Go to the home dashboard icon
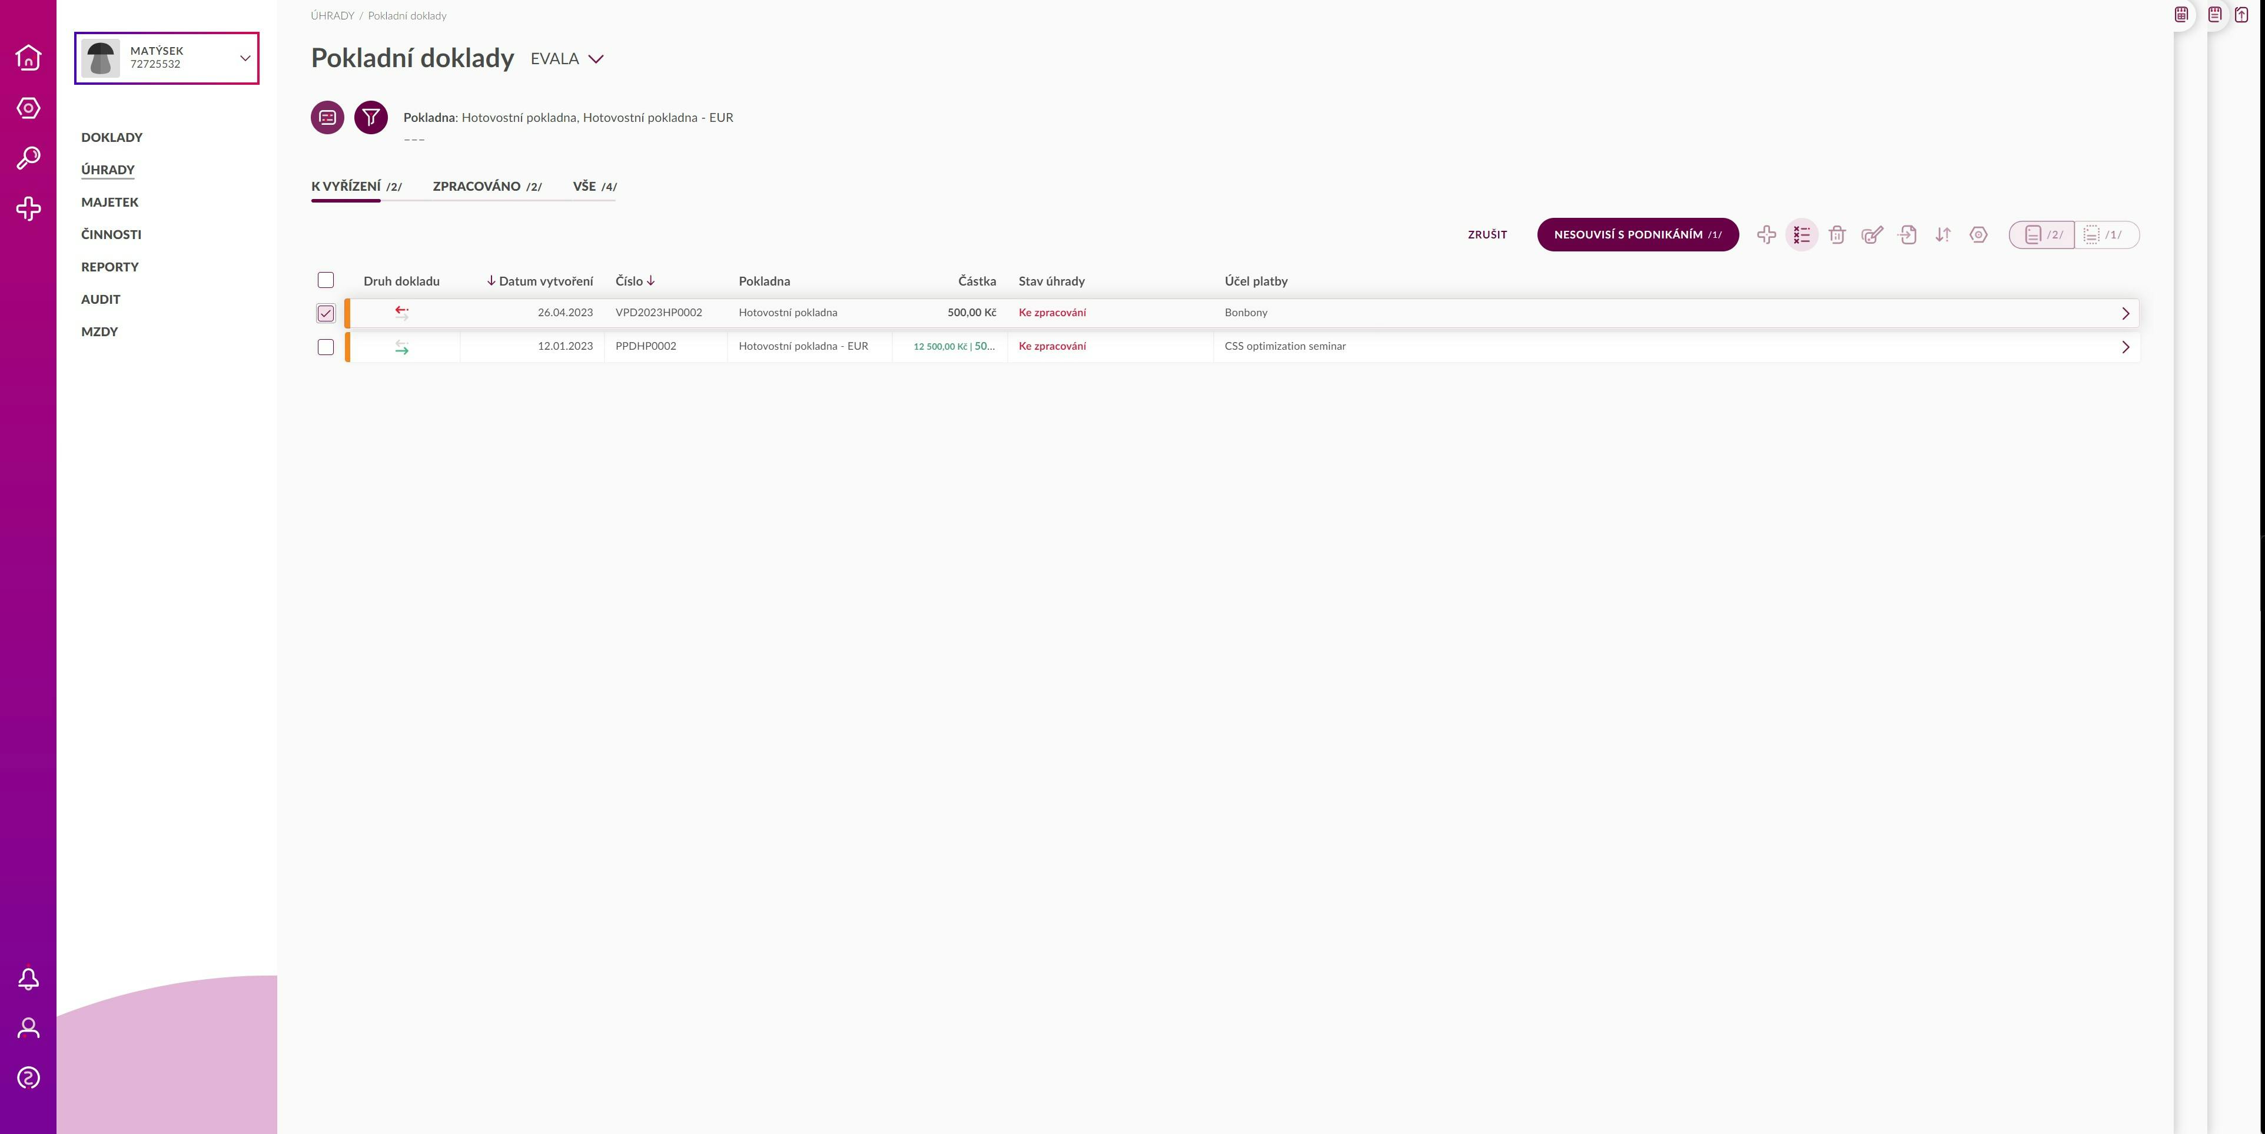Viewport: 2265px width, 1134px height. point(28,57)
